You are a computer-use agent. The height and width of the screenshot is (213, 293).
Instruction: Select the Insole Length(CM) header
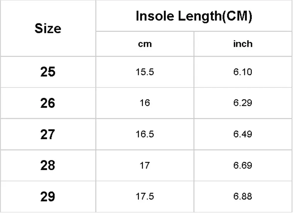point(194,16)
